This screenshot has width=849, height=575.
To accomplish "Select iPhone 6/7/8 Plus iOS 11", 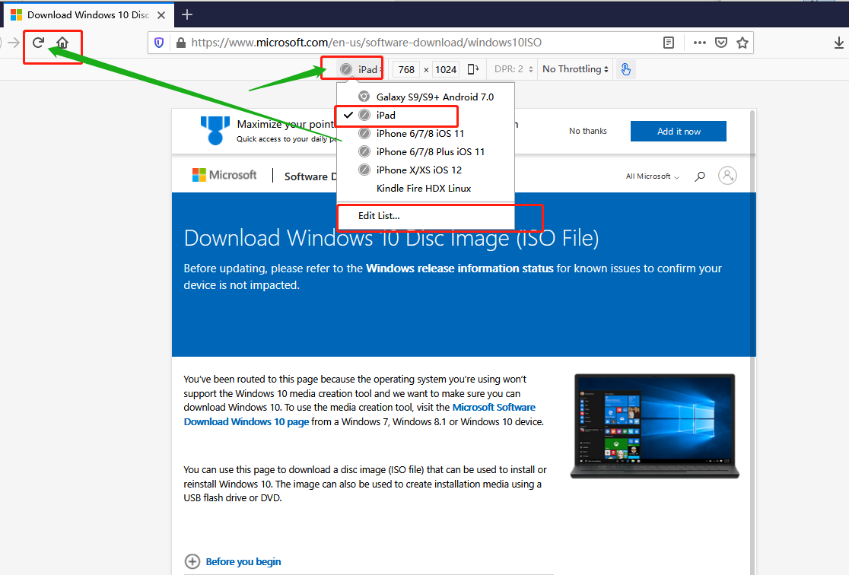I will [x=425, y=151].
